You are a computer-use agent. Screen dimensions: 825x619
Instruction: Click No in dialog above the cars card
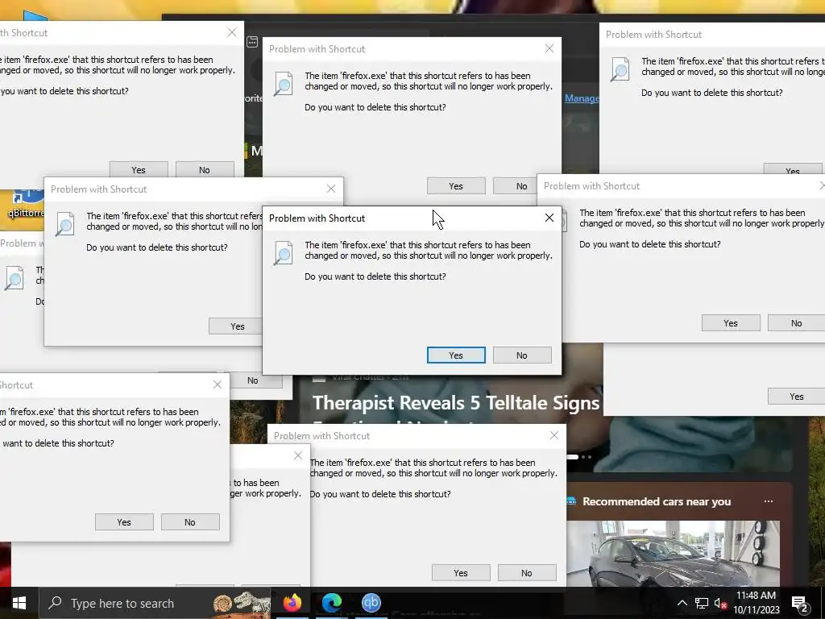pos(527,573)
